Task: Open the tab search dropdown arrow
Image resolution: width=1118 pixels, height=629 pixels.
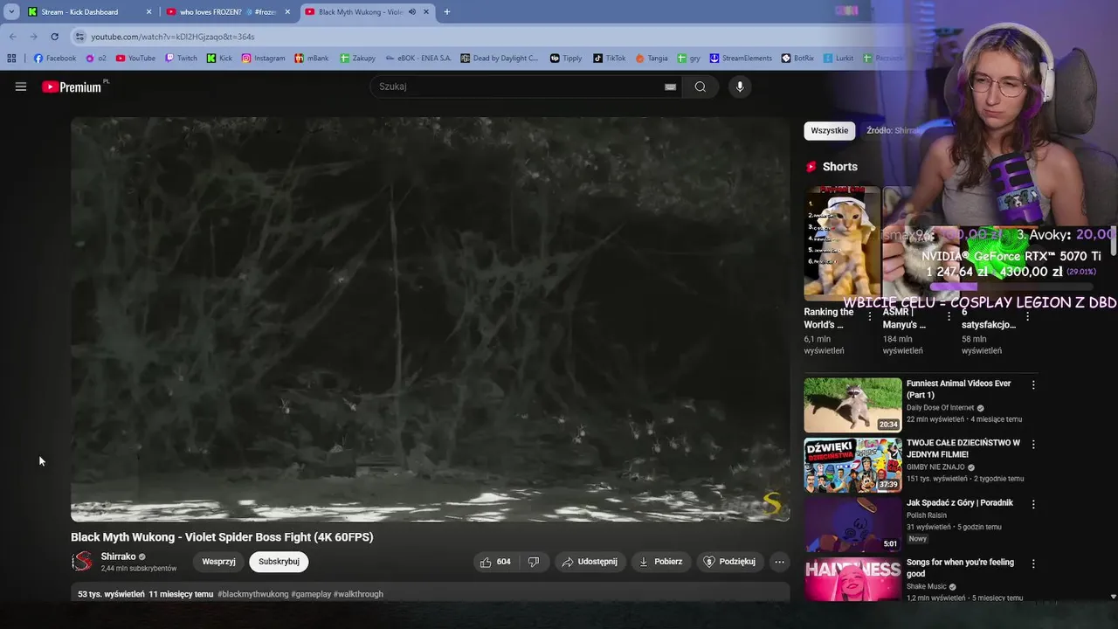Action: point(11,12)
